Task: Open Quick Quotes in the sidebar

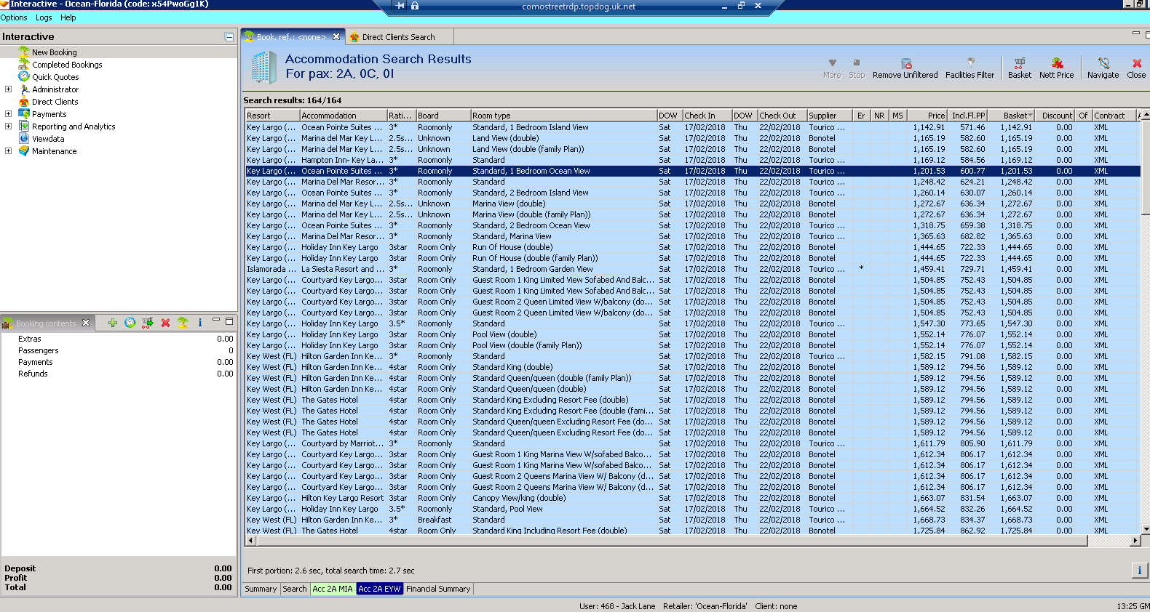Action: (x=55, y=77)
